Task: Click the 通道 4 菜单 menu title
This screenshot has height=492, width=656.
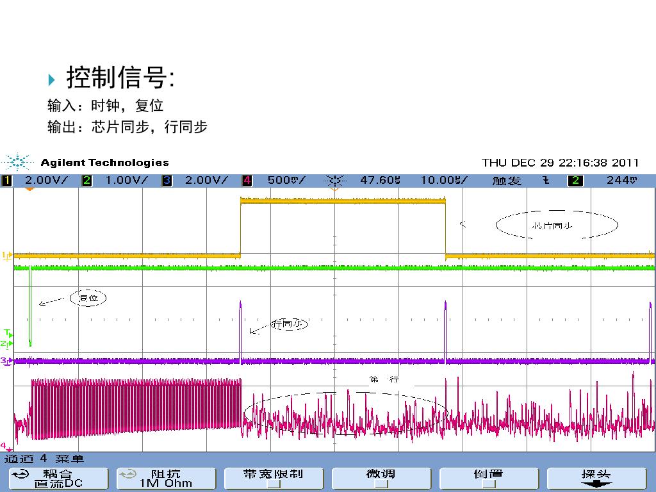Action: (44, 459)
